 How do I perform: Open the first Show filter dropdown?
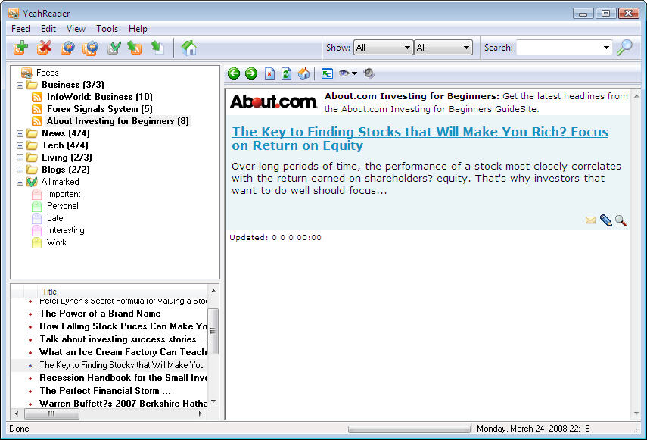point(384,48)
